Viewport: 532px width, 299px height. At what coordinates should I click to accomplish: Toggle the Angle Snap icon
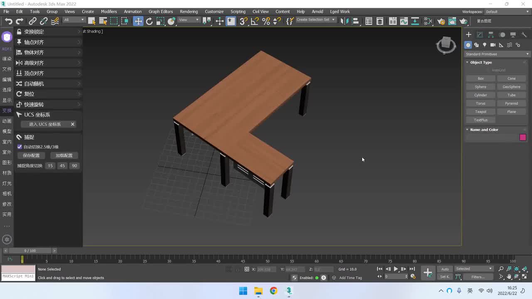255,21
